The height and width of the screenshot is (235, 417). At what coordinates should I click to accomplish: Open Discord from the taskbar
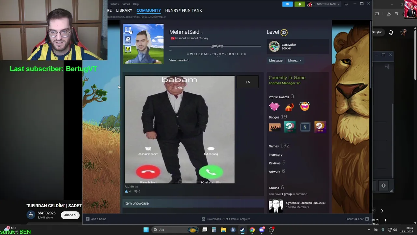(262, 230)
